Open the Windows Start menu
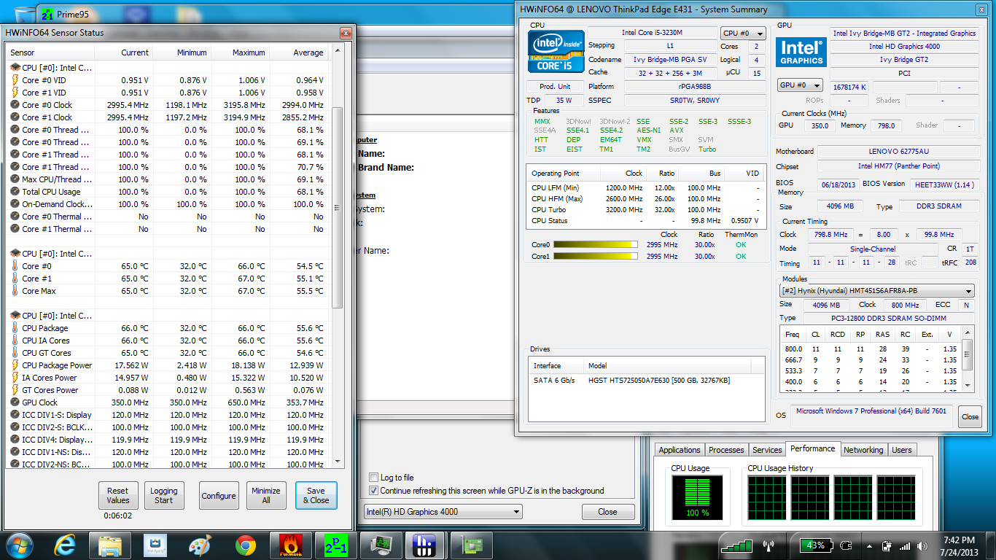This screenshot has height=560, width=996. (x=18, y=545)
